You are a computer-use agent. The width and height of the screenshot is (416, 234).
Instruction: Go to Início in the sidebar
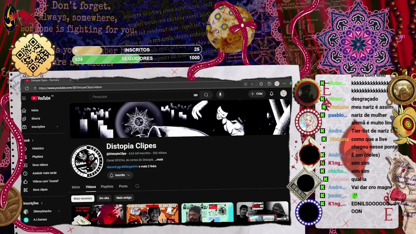click(34, 110)
